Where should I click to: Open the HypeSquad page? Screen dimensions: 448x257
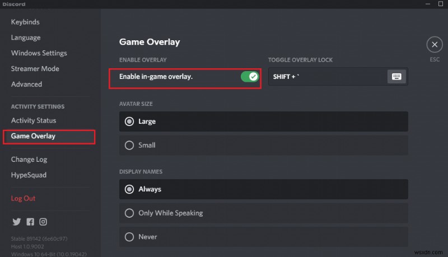[x=29, y=175]
